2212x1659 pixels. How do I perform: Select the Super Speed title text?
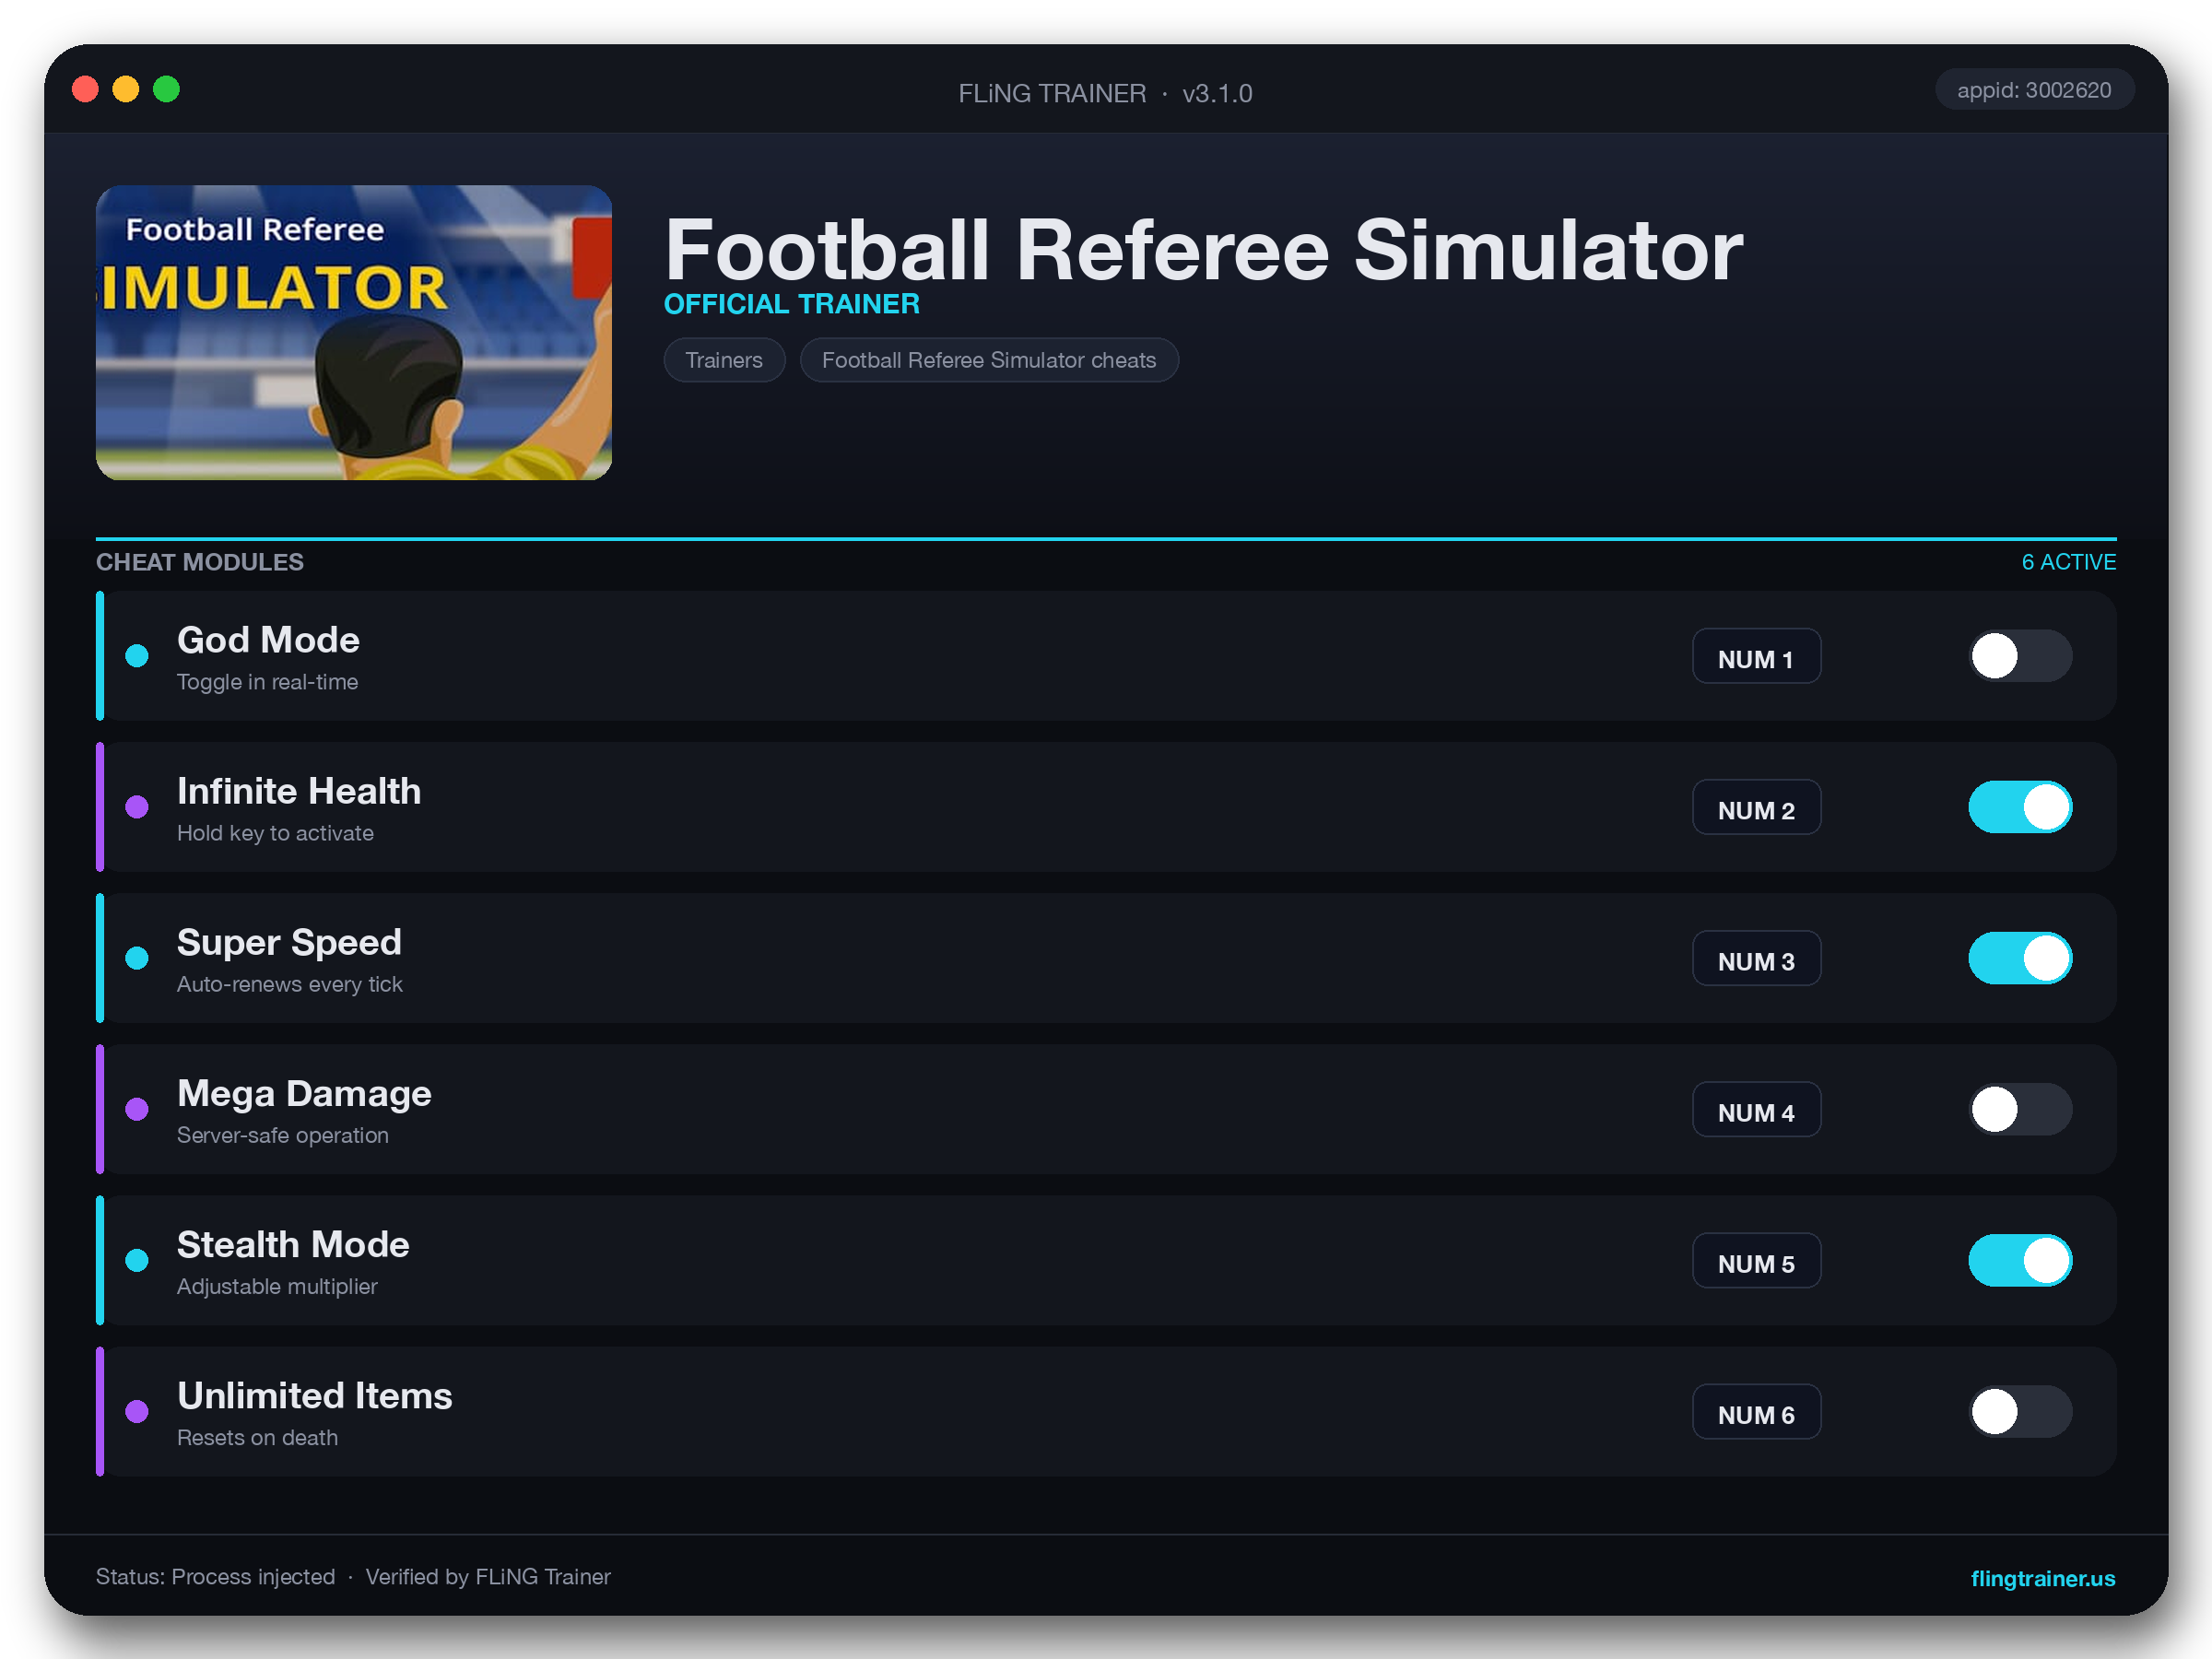coord(289,942)
